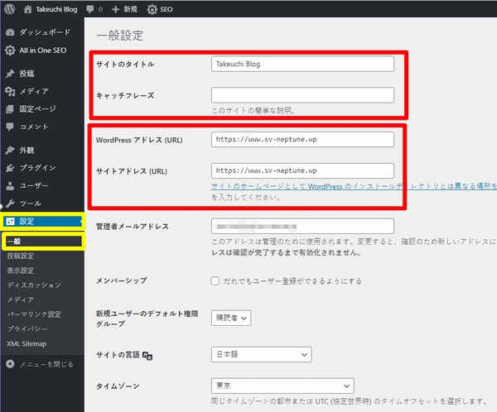
Task: Open the WordPress logo menu
Action: click(9, 9)
